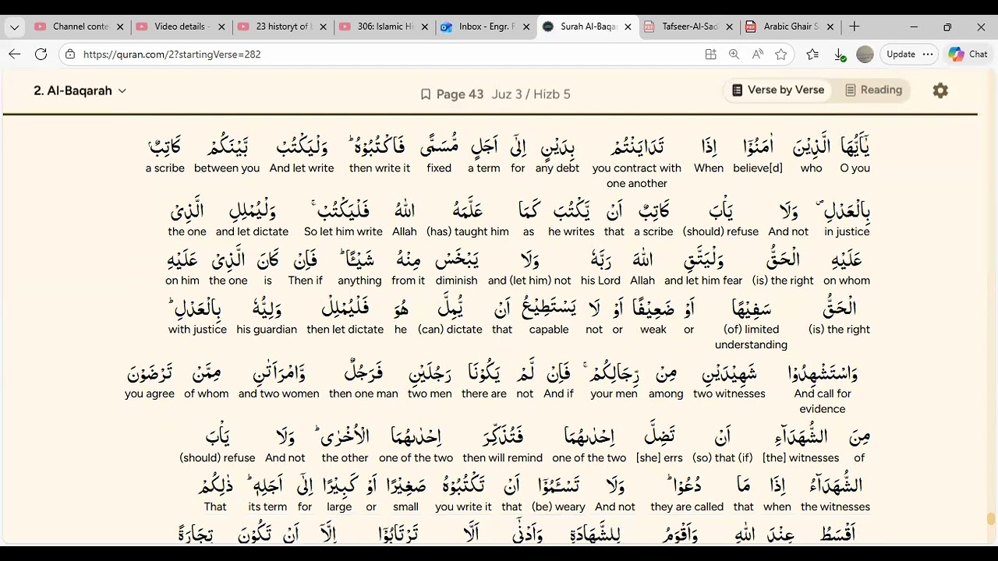Open the Favorites list
The height and width of the screenshot is (561, 998).
pyautogui.click(x=812, y=55)
